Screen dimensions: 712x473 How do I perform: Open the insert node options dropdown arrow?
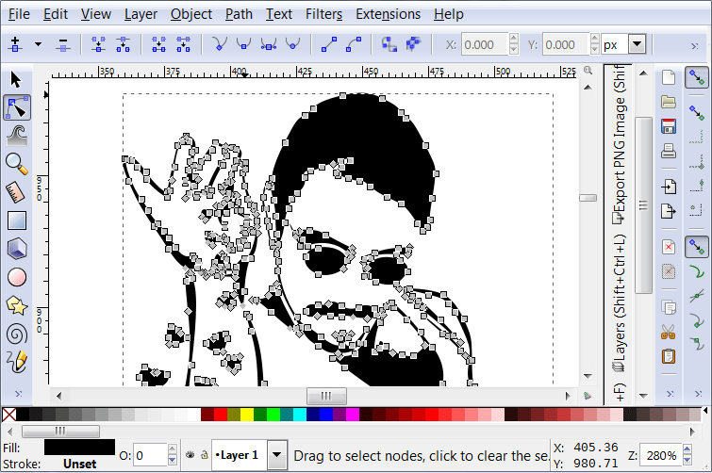pyautogui.click(x=38, y=44)
